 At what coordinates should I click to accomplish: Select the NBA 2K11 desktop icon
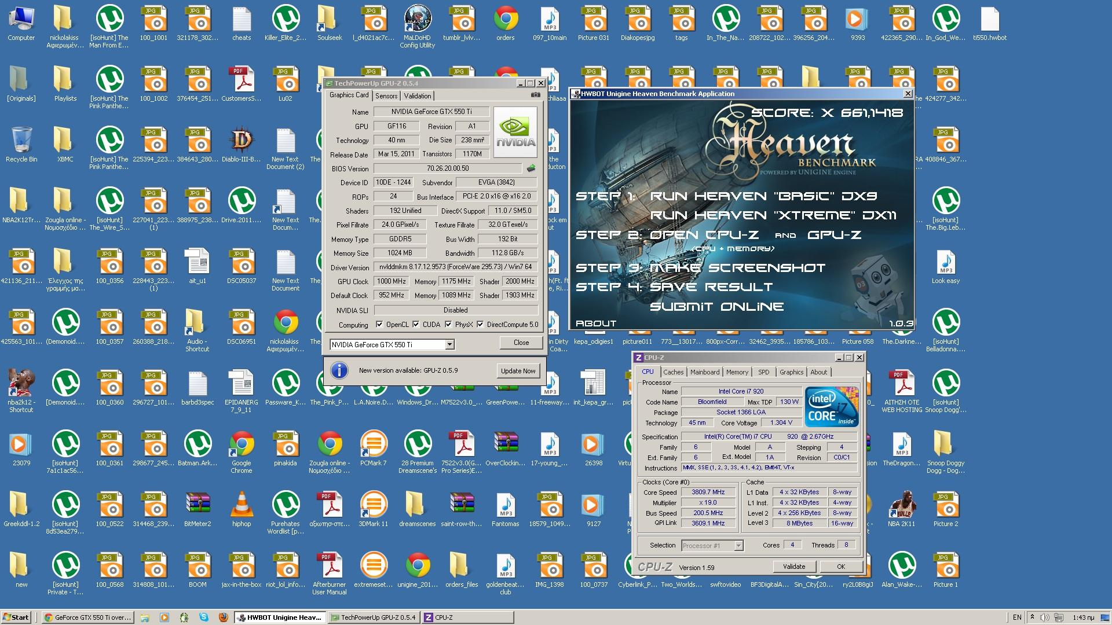pyautogui.click(x=902, y=509)
